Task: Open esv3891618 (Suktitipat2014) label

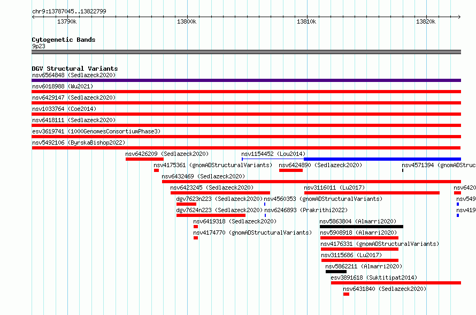Action: coord(374,277)
